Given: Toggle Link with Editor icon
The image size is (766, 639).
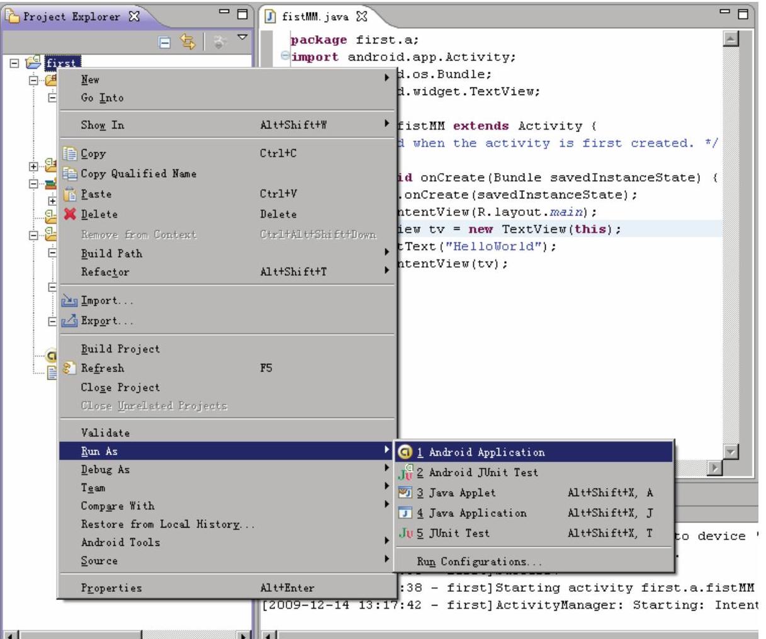Looking at the screenshot, I should pyautogui.click(x=188, y=43).
